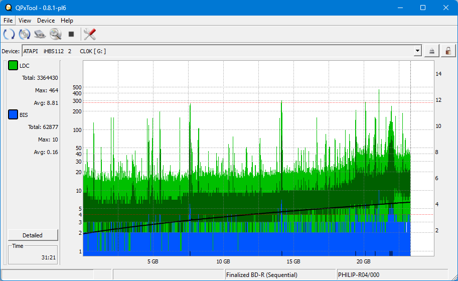Click the blue BIS color swatch
Viewport: 458px width, 281px height.
coord(13,115)
